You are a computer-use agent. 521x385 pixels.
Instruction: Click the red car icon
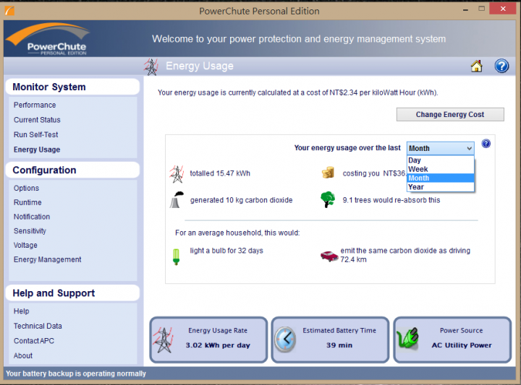pos(329,256)
